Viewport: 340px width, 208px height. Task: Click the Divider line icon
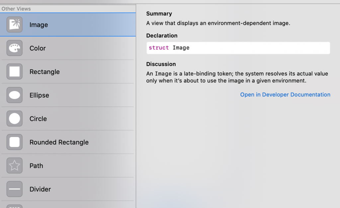click(15, 189)
